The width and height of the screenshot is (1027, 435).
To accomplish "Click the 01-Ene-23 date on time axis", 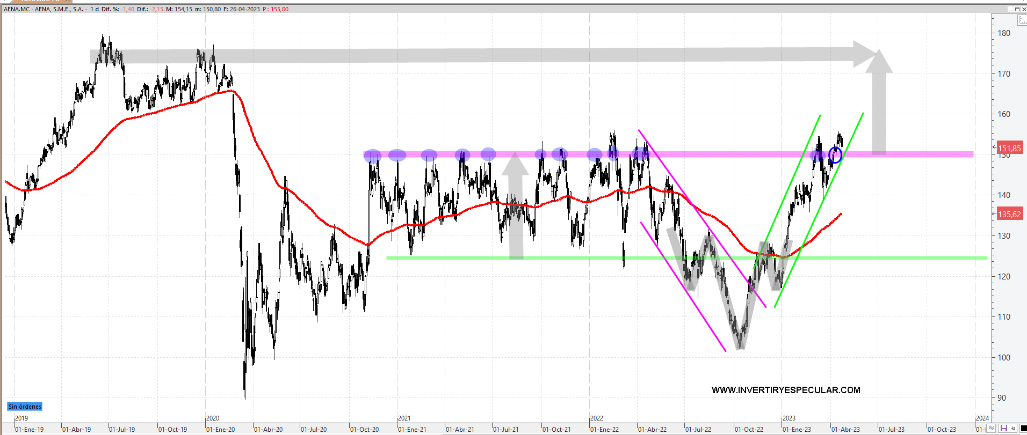I will pyautogui.click(x=797, y=429).
